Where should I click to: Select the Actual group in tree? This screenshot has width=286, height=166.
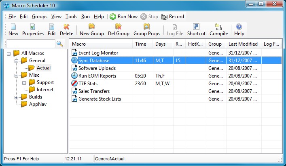click(x=44, y=68)
